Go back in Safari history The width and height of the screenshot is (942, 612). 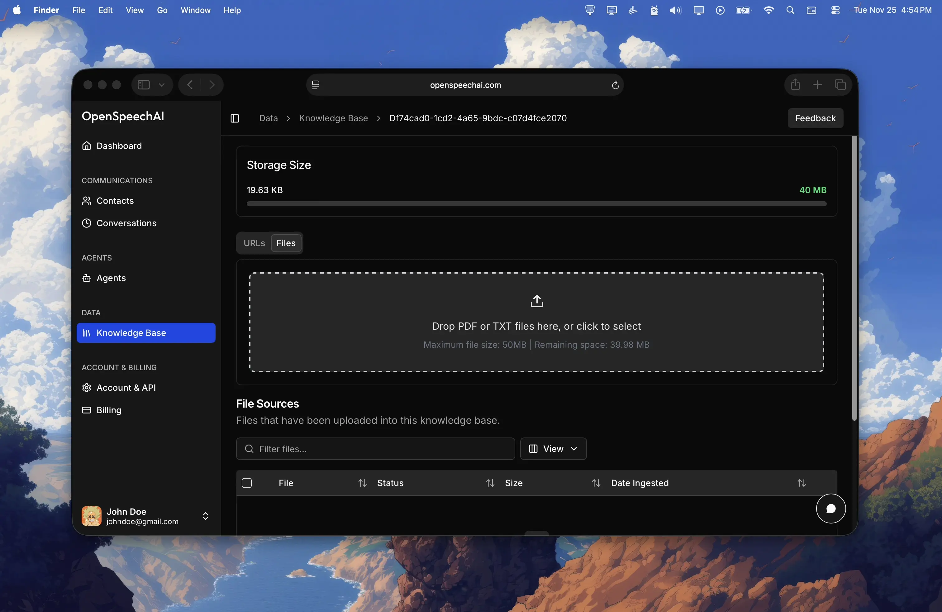point(190,85)
